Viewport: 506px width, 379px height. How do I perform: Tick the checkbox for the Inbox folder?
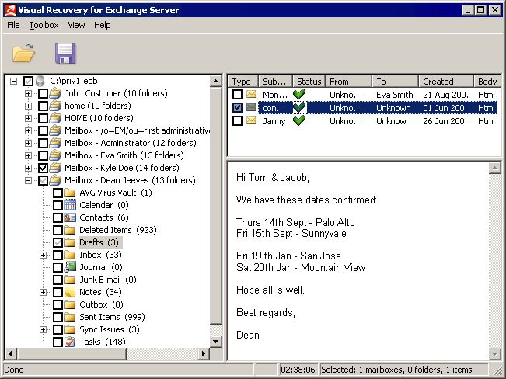[58, 255]
